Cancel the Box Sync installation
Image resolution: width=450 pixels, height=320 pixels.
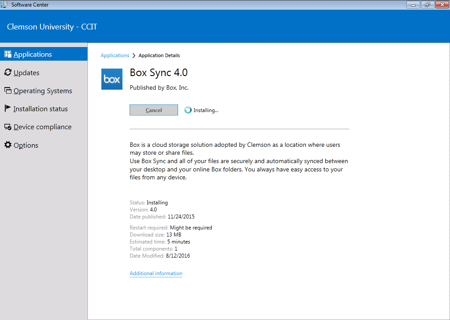point(154,110)
